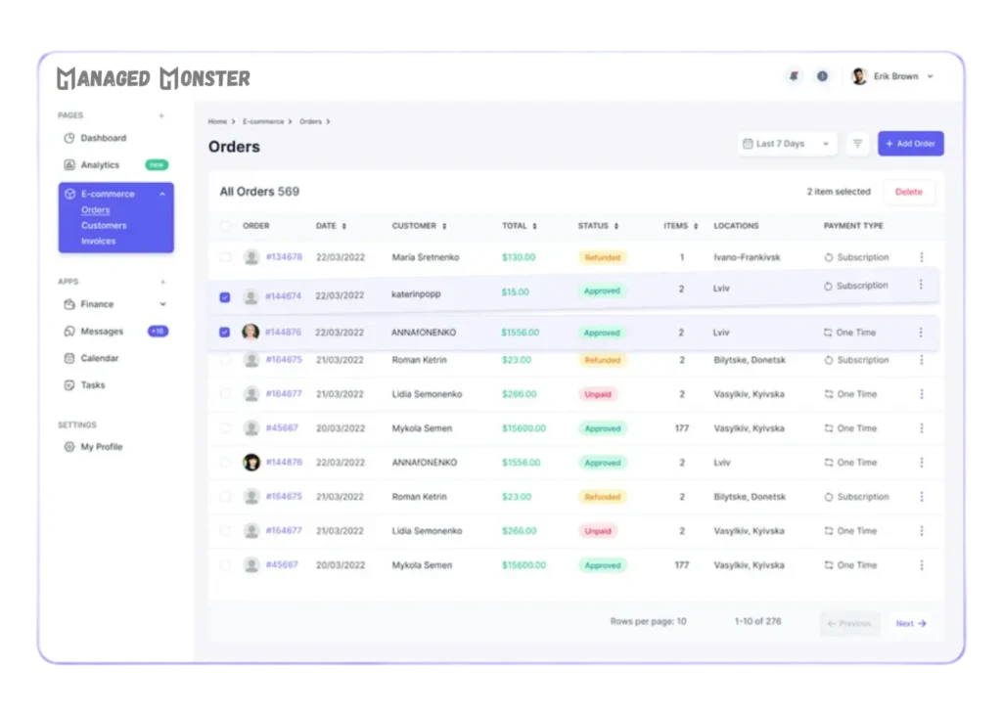Image resolution: width=1002 pixels, height=715 pixels.
Task: Toggle the select-all orders header checkbox
Action: coord(225,226)
